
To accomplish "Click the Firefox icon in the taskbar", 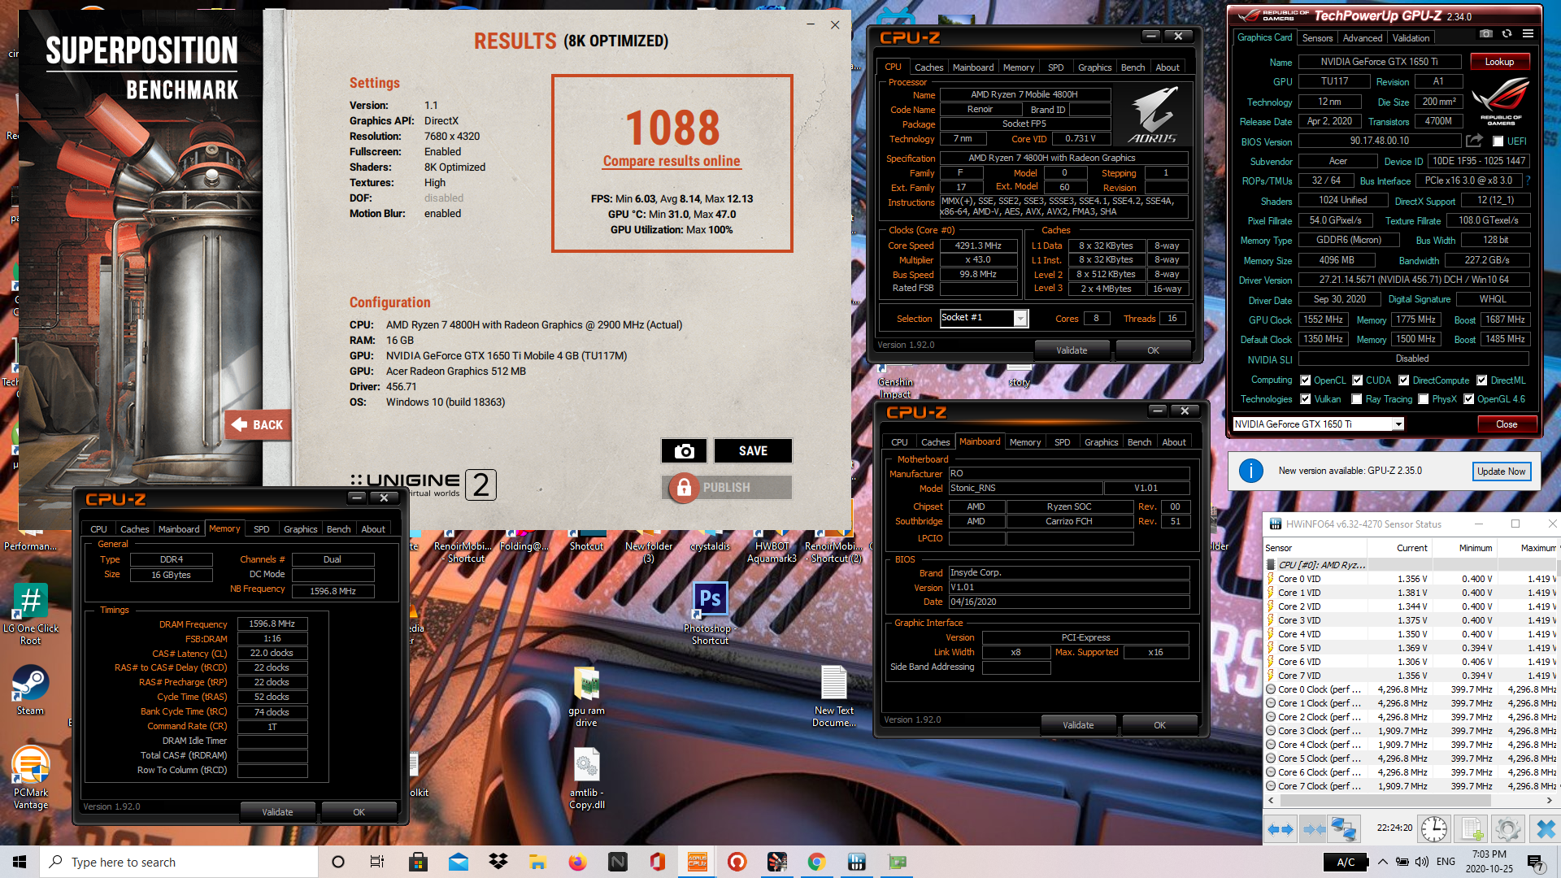I will click(x=577, y=862).
